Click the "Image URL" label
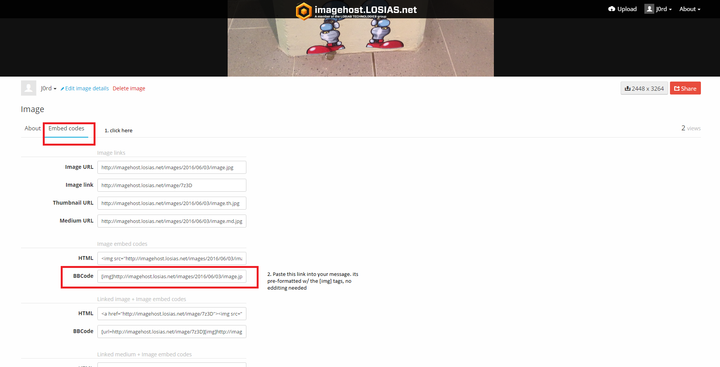The width and height of the screenshot is (720, 367). 79,167
